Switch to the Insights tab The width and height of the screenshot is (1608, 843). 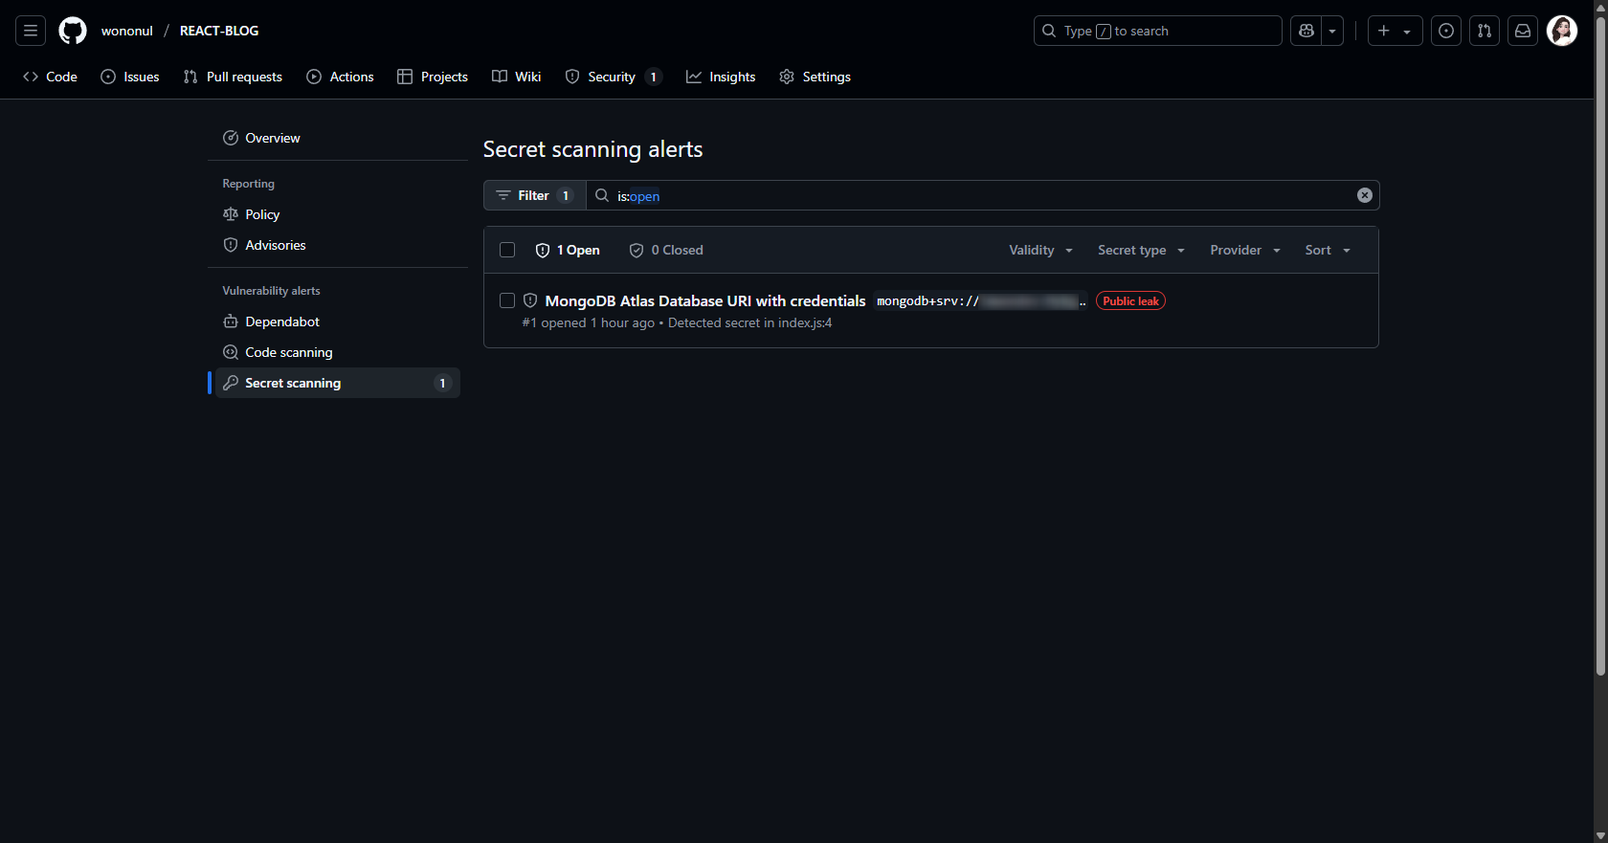click(x=721, y=77)
